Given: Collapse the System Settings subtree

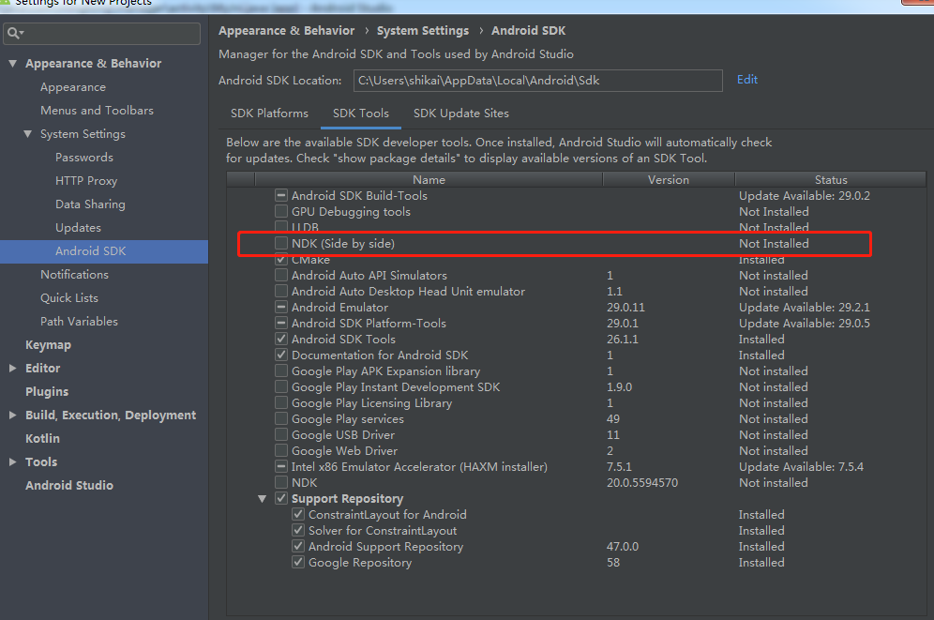Looking at the screenshot, I should [27, 133].
